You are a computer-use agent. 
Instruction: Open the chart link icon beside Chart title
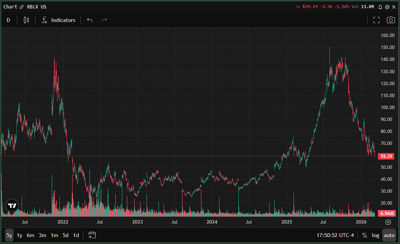(22, 7)
